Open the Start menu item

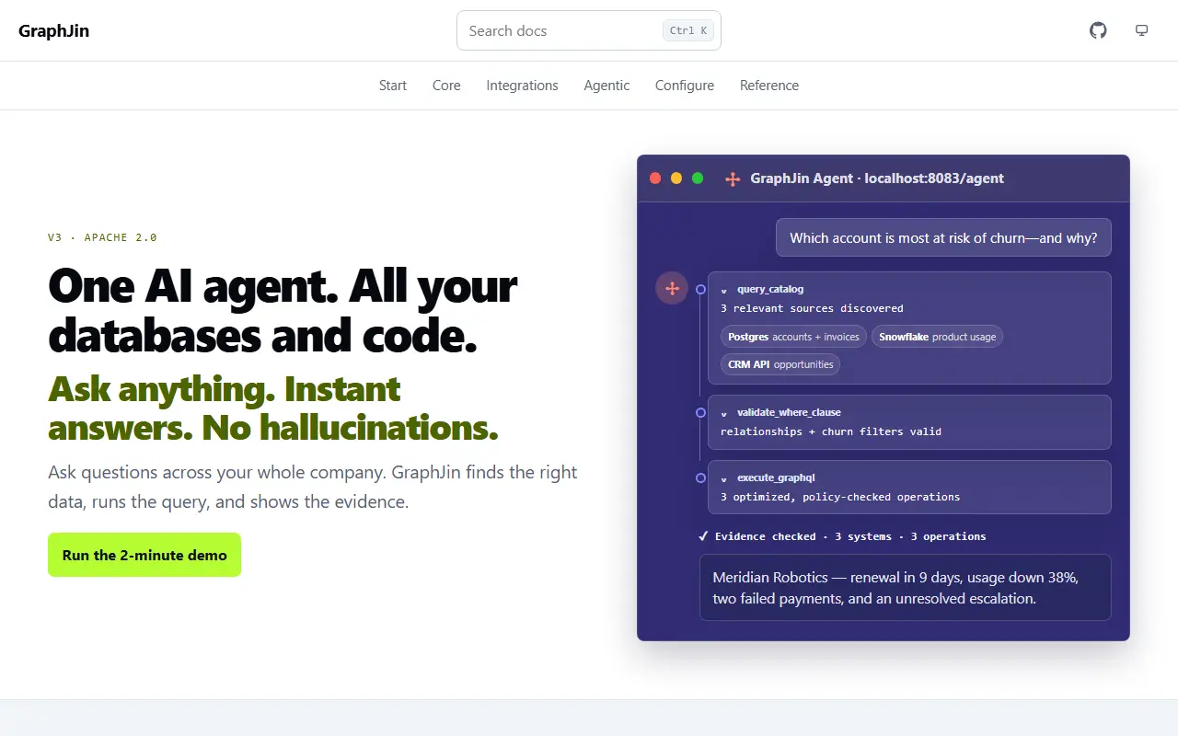pyautogui.click(x=393, y=86)
